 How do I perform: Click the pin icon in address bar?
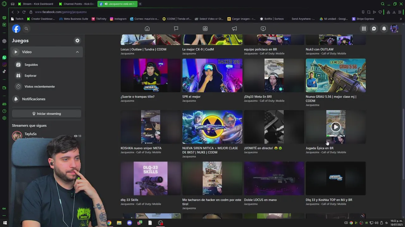(x=363, y=12)
